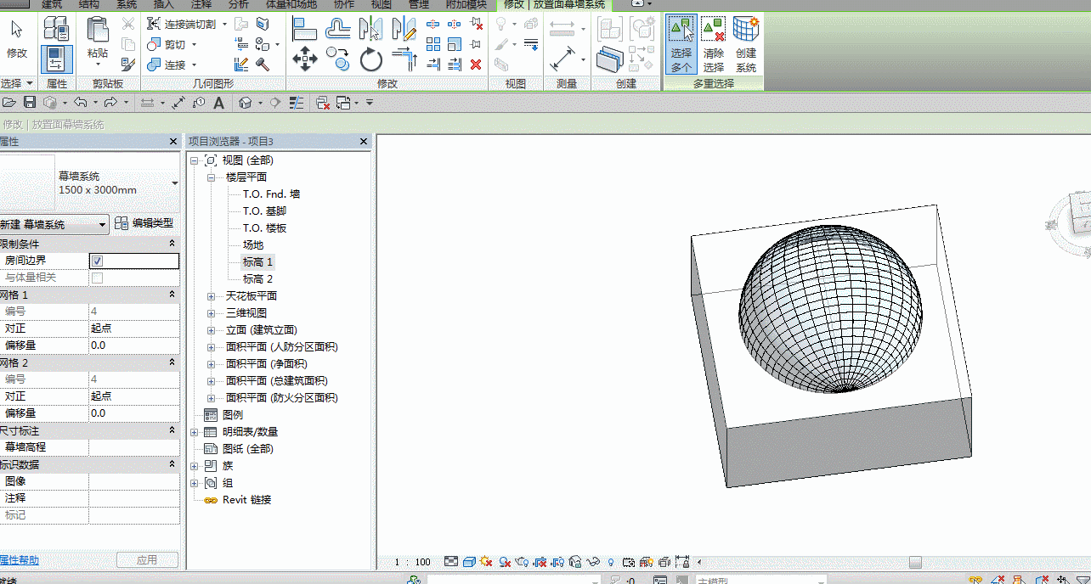Open the 建筑 ribbon tab

[53, 4]
